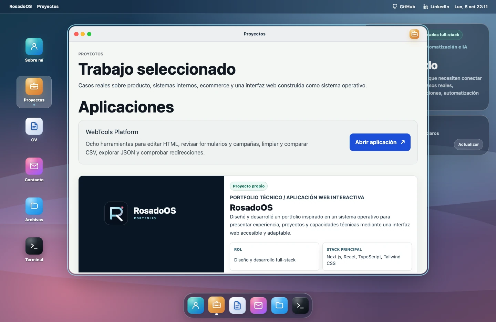Open the Sobre mí desktop shortcut
The width and height of the screenshot is (496, 322).
coord(34,50)
